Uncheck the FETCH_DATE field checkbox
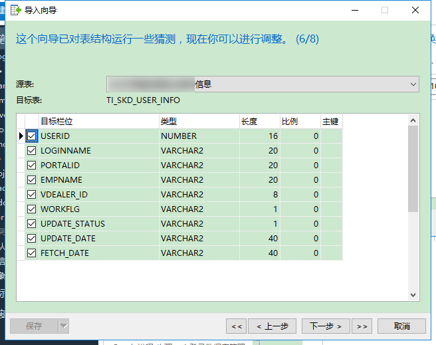 tap(31, 253)
